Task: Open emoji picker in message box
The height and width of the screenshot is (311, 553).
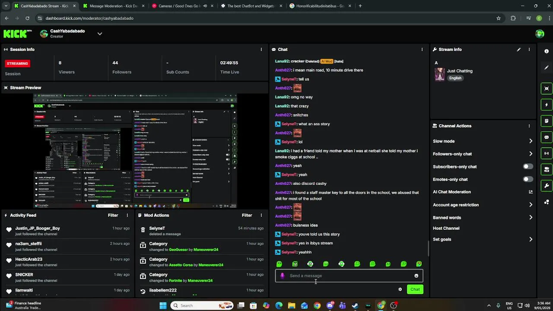Action: click(416, 276)
